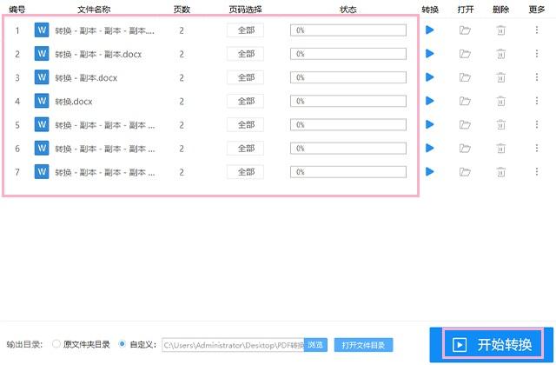Select 原文件夹目录 output option
Screen dimensions: 556x365
tap(56, 344)
